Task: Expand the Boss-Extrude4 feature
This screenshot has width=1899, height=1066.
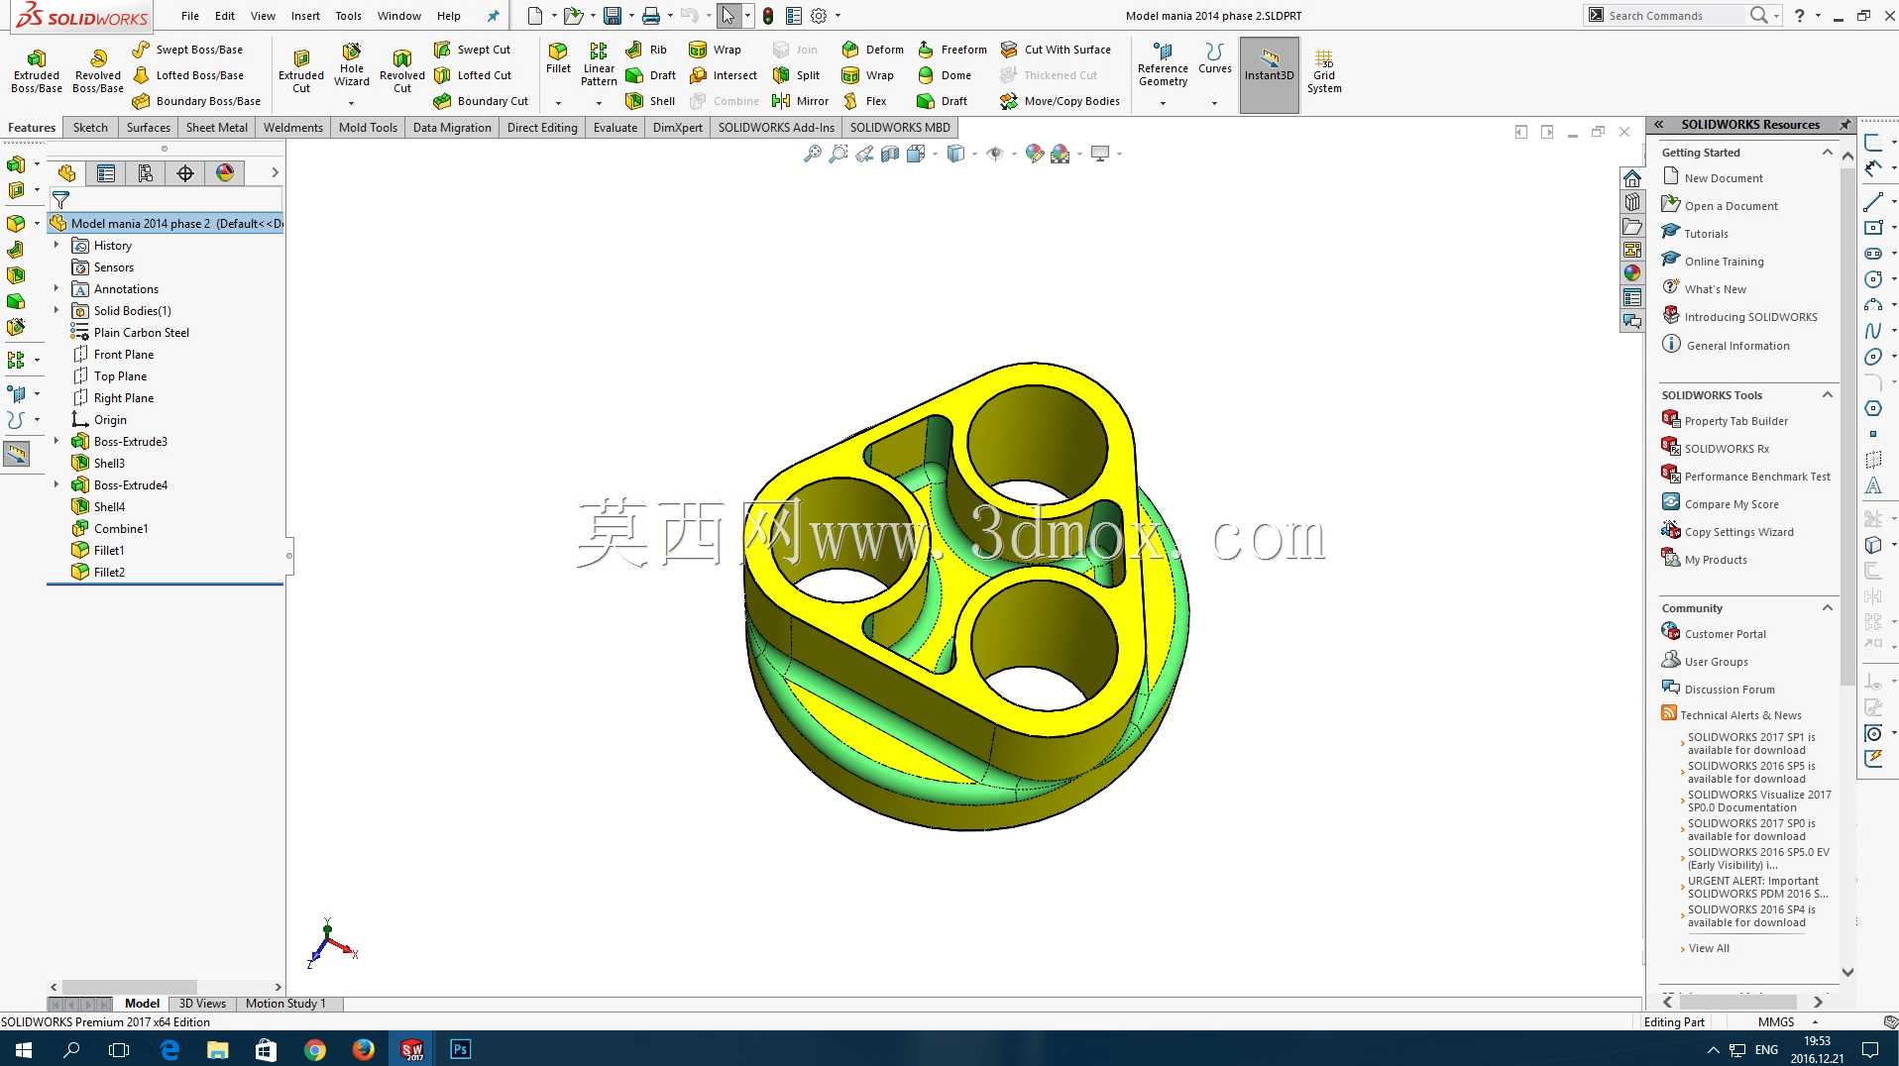Action: pos(56,484)
